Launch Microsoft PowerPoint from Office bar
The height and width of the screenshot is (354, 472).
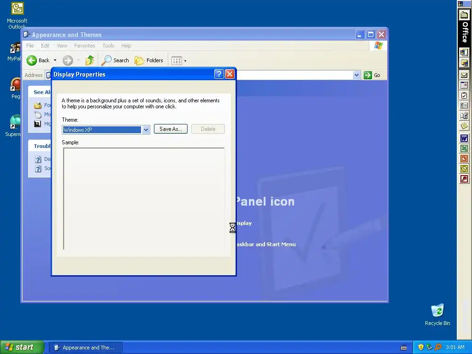(464, 159)
